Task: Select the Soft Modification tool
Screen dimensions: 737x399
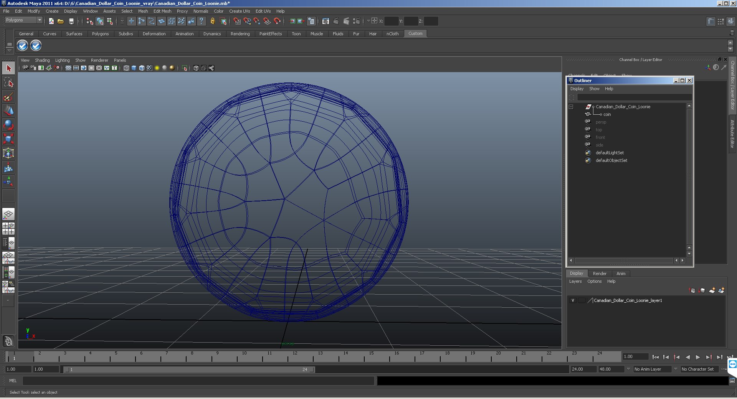Action: coord(8,167)
